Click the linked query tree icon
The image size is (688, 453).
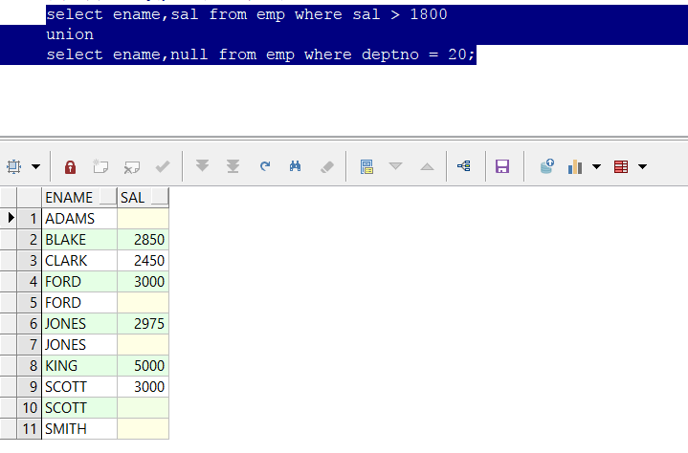pyautogui.click(x=464, y=165)
